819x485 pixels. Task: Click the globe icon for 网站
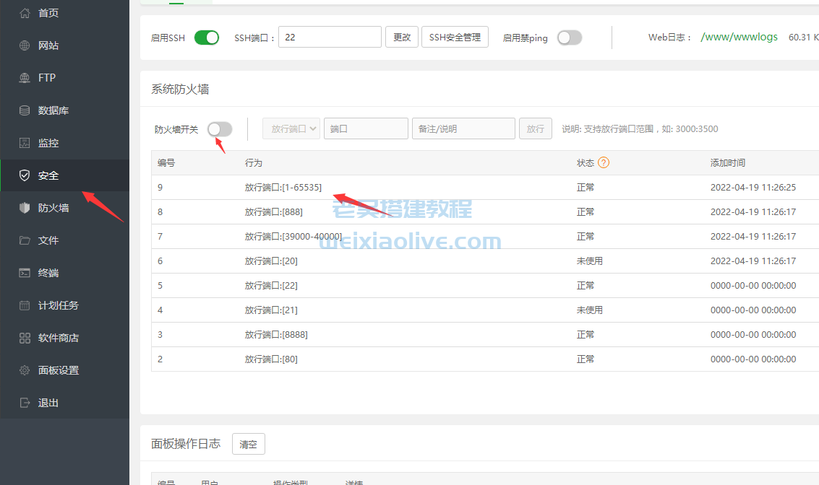tap(25, 45)
